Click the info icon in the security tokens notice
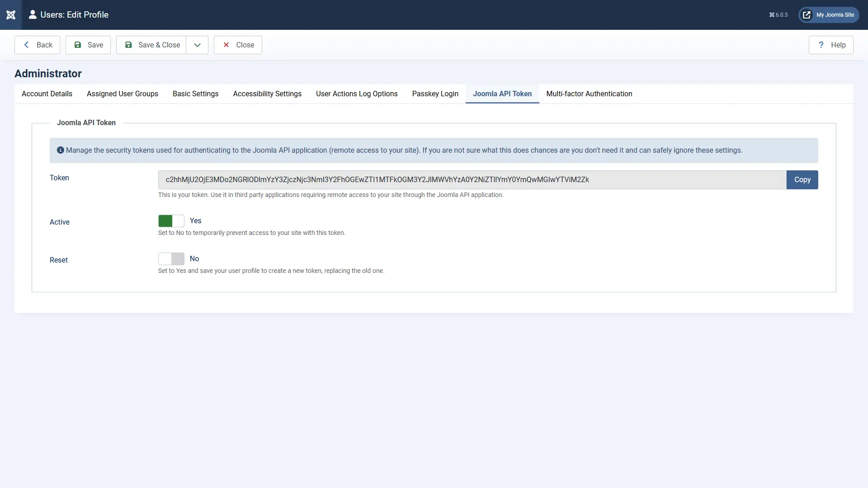The width and height of the screenshot is (868, 488). (x=60, y=150)
